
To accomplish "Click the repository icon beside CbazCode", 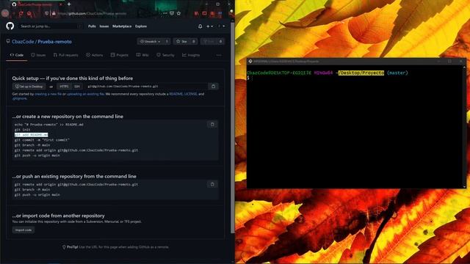I will (x=8, y=41).
